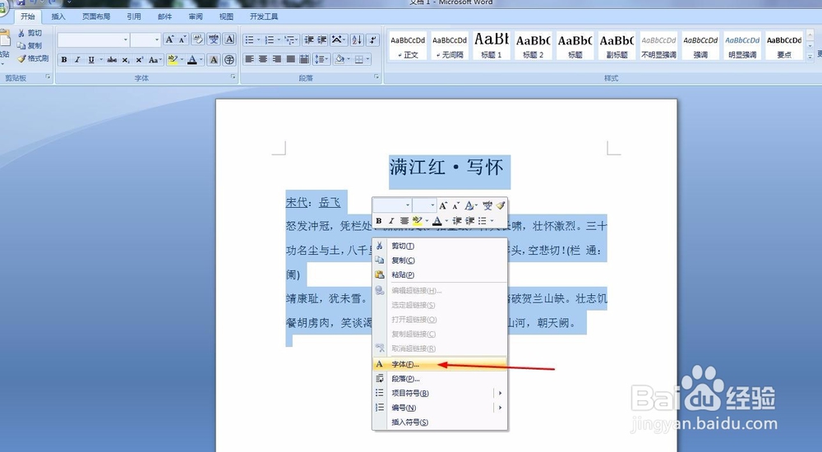Screen dimensions: 822x452
Task: Apply superscript formatting in the ribbon
Action: point(140,60)
